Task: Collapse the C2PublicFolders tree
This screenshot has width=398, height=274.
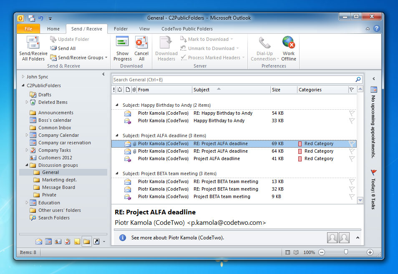Action: click(23, 85)
